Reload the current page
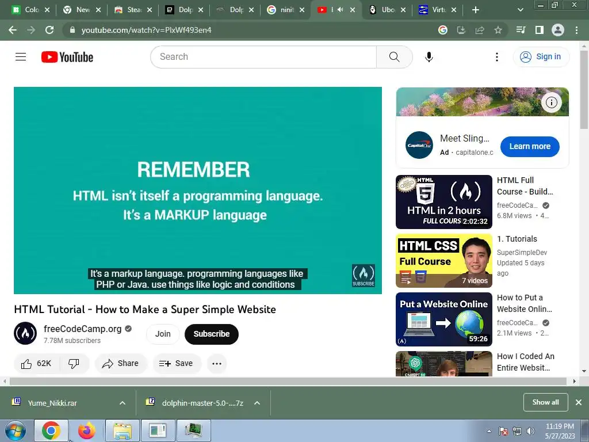The height and width of the screenshot is (442, 589). [49, 30]
